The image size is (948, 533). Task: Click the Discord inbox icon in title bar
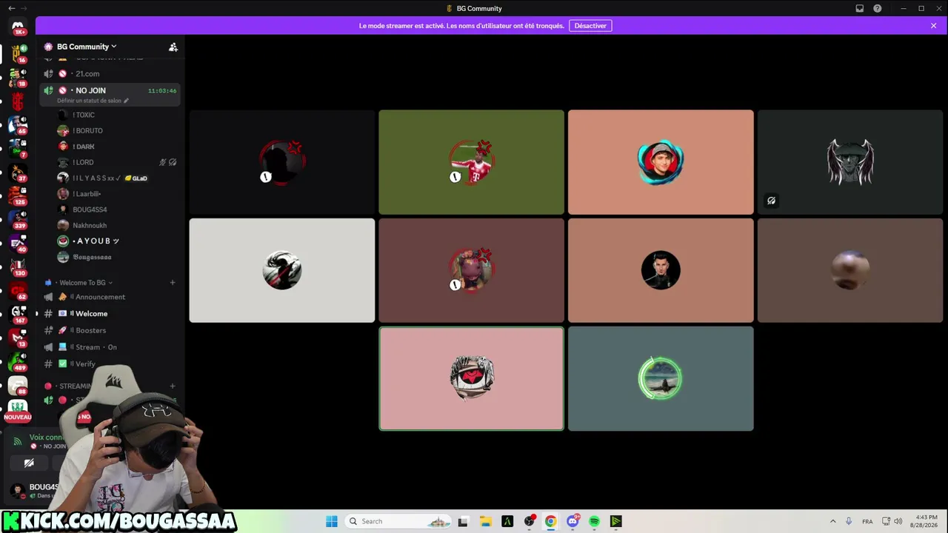859,9
